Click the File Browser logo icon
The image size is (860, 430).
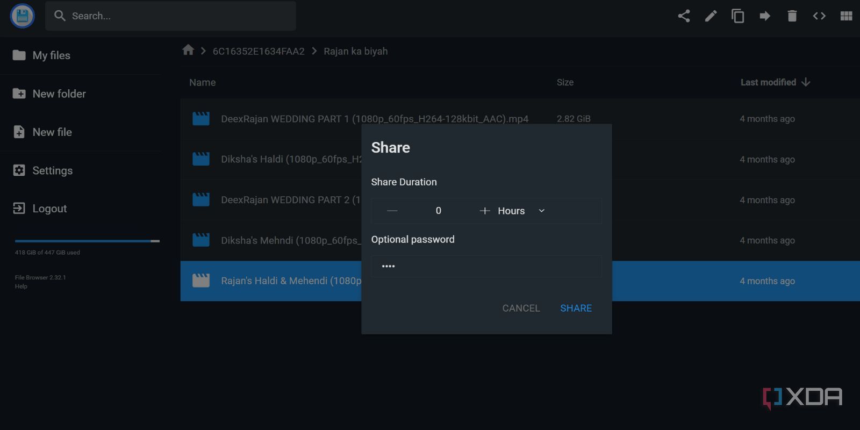pyautogui.click(x=23, y=16)
